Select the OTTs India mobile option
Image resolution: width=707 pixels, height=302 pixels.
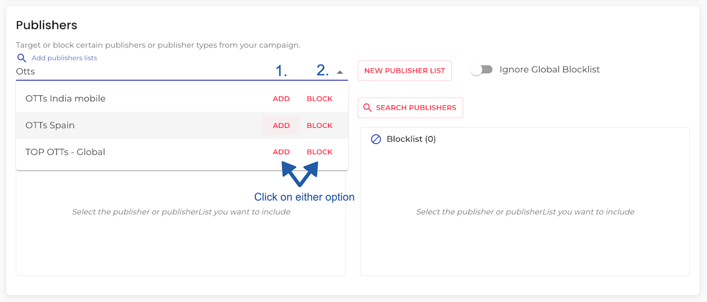click(x=65, y=99)
